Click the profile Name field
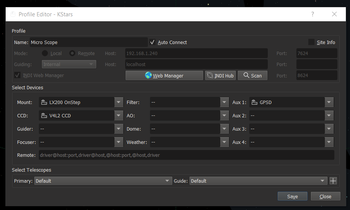This screenshot has width=350, height=210. (x=89, y=42)
